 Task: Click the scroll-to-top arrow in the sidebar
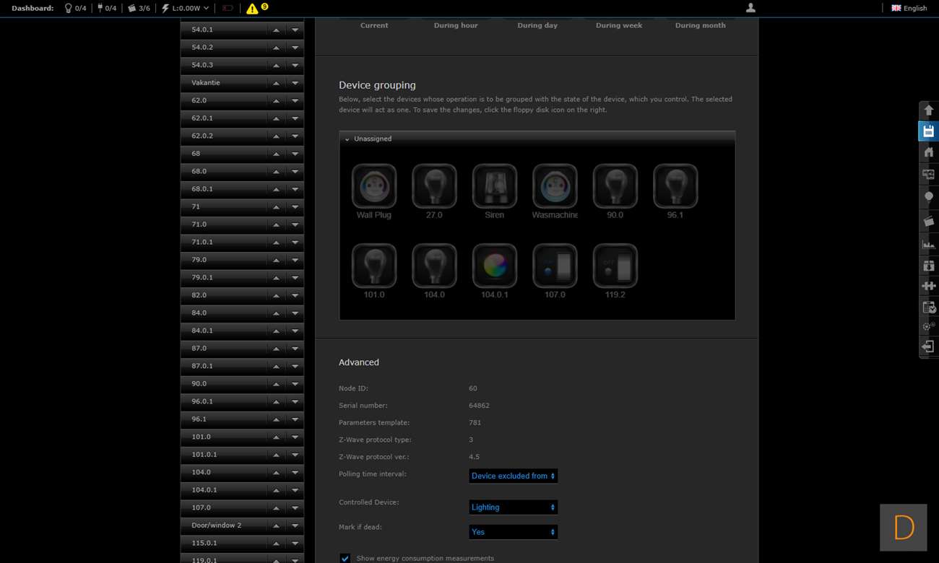pyautogui.click(x=928, y=110)
